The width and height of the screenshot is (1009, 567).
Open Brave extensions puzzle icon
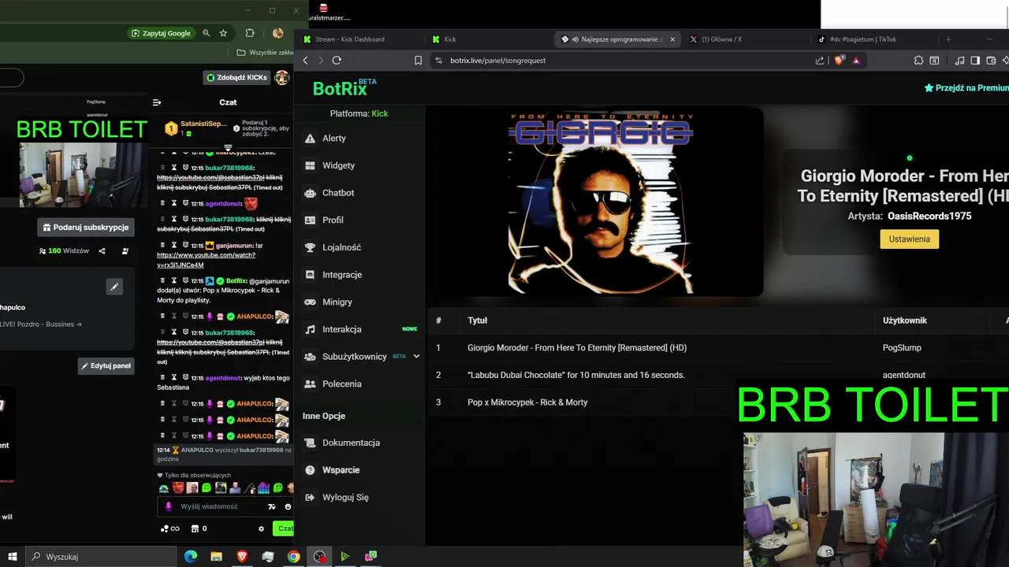pyautogui.click(x=918, y=61)
